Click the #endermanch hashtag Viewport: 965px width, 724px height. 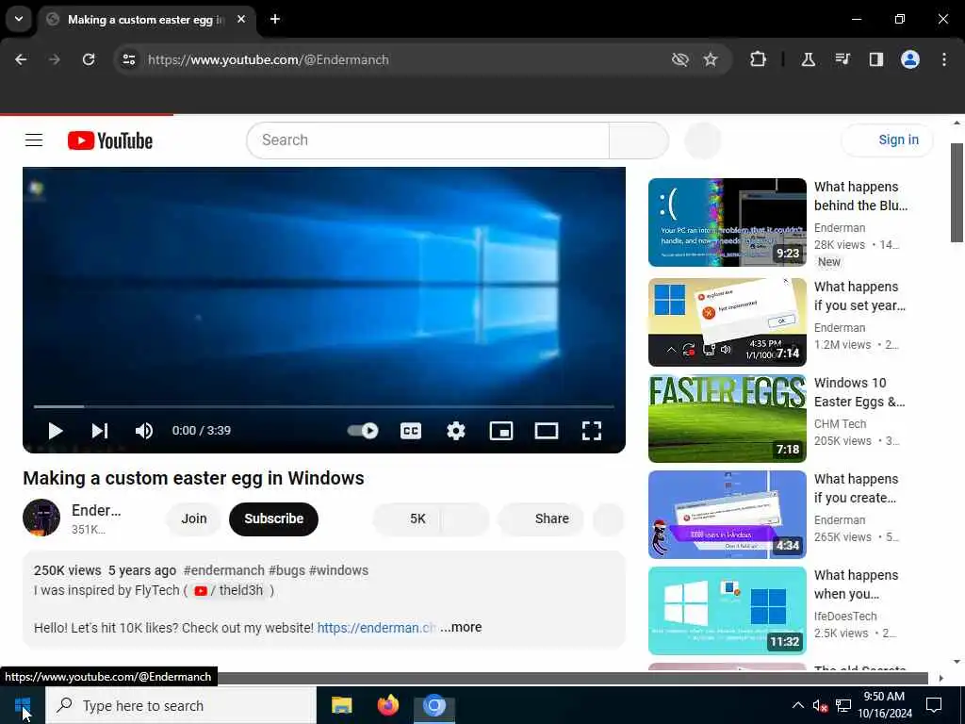point(224,570)
